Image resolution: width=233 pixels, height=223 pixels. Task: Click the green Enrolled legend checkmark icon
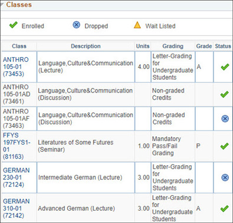click(x=14, y=25)
